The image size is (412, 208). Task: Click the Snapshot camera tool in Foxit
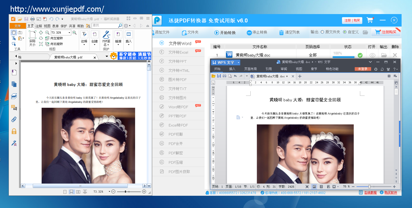click(20, 33)
